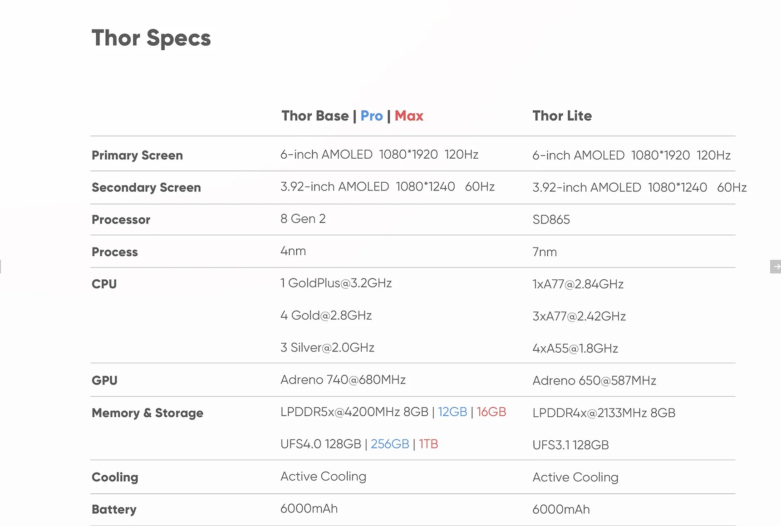Click the red "16GB" memory option

[x=491, y=412]
